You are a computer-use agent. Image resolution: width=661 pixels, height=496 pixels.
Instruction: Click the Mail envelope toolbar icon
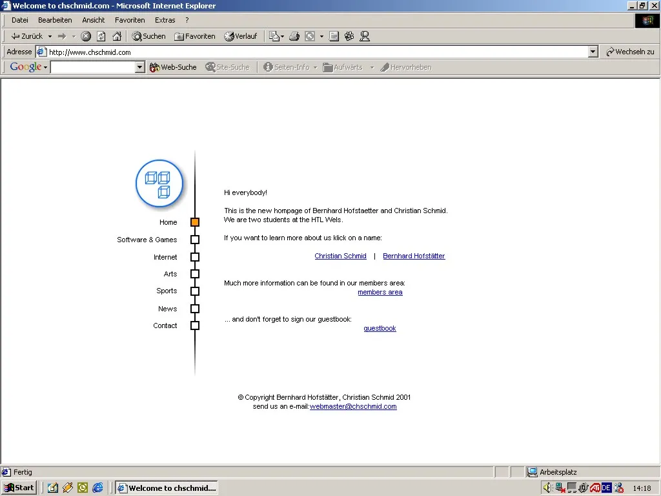274,36
